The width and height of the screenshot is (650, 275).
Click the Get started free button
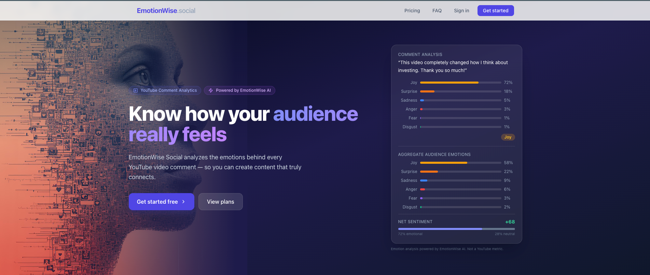(161, 202)
